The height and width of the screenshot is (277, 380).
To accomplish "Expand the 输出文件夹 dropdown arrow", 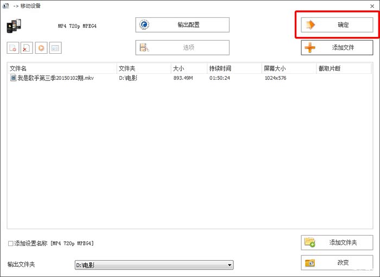I will (230, 265).
